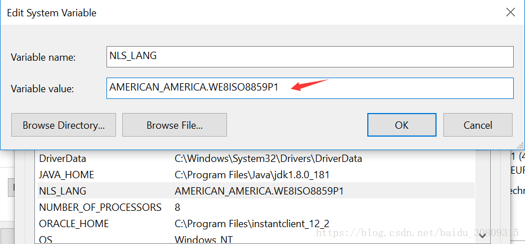525x244 pixels.
Task: Click the DriverData path value in list
Action: point(268,159)
